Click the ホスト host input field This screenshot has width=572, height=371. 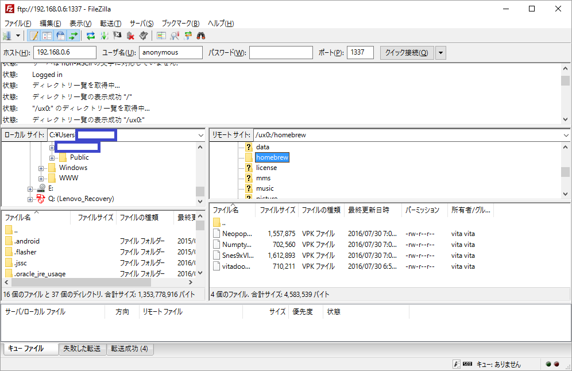pyautogui.click(x=65, y=52)
